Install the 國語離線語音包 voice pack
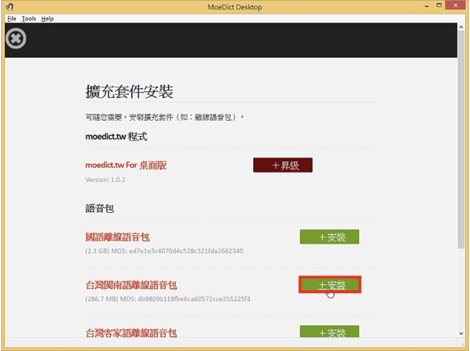 coord(329,237)
